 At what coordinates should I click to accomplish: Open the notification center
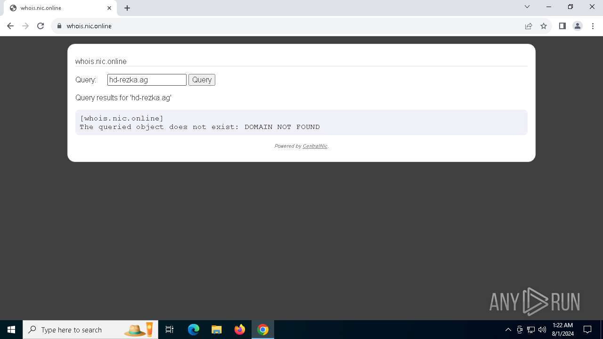587,330
